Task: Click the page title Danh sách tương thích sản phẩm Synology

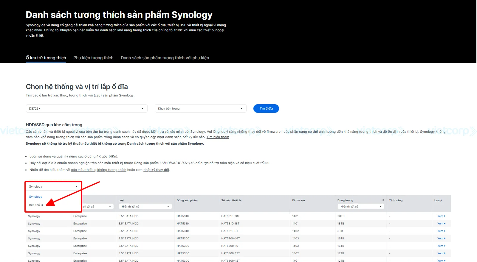Action: pos(119,15)
